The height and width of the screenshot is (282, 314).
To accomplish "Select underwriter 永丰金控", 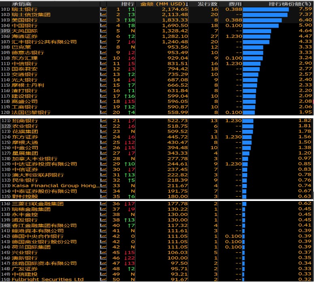I will (24, 215).
